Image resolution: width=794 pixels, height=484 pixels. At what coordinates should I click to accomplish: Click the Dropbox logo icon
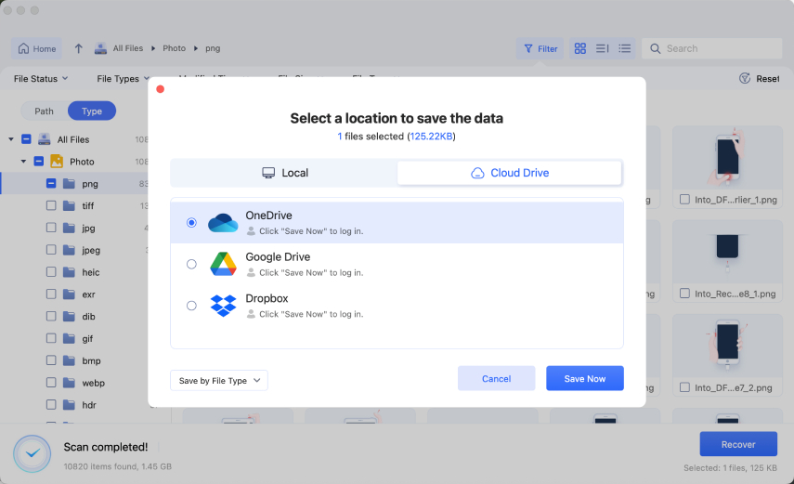[x=223, y=306]
